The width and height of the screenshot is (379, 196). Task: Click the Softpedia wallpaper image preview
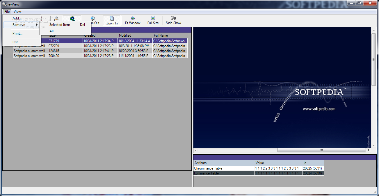(282, 88)
